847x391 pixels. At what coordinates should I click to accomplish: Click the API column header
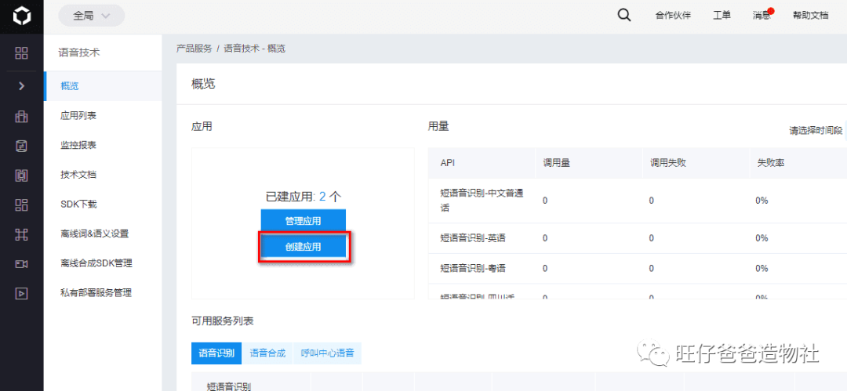pyautogui.click(x=447, y=162)
